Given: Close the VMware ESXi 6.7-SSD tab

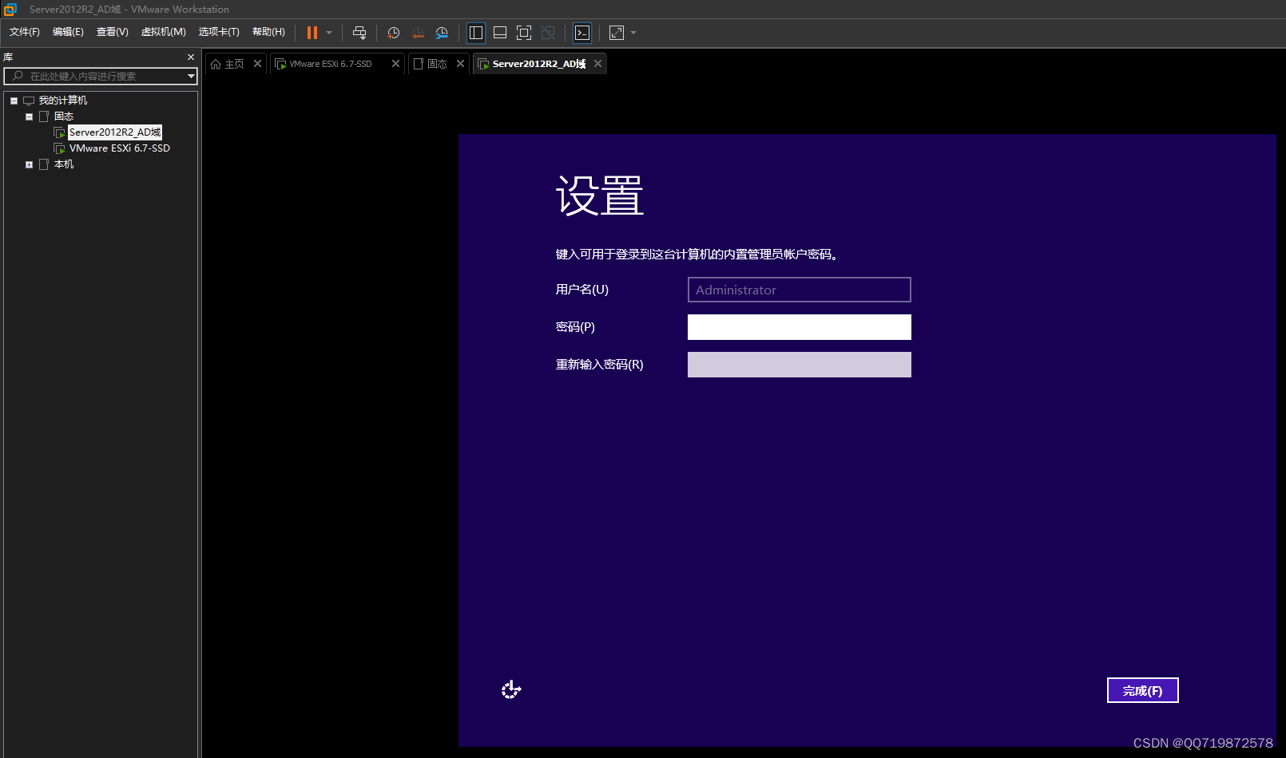Looking at the screenshot, I should (395, 64).
